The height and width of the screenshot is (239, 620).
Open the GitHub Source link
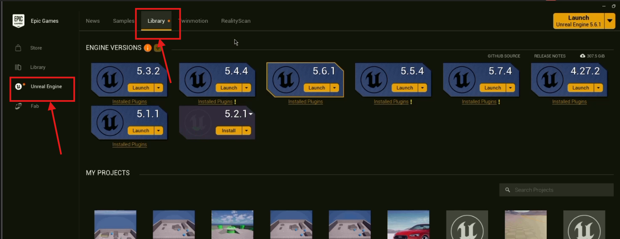504,56
